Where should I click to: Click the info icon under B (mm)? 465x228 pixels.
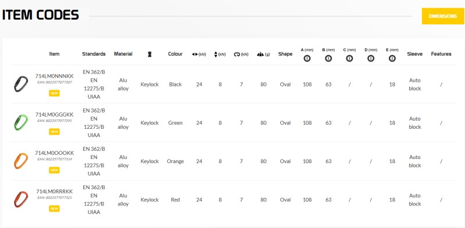(328, 59)
